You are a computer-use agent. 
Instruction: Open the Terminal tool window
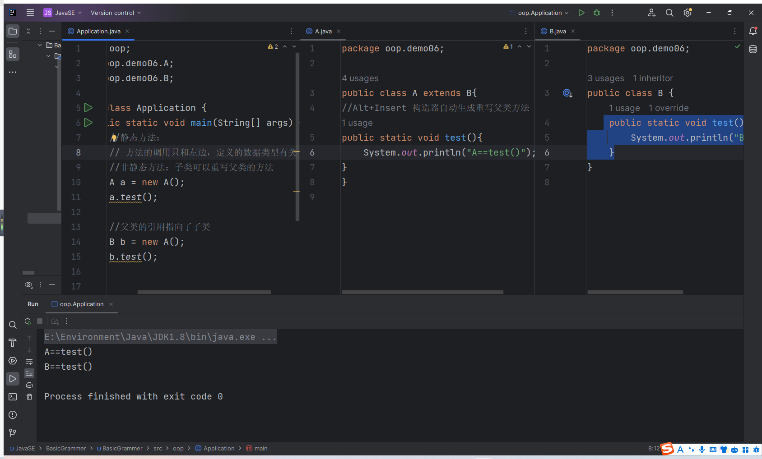tap(13, 397)
